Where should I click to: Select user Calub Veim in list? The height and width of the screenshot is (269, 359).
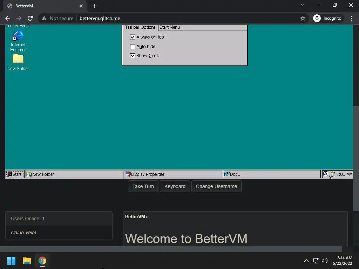(59, 233)
